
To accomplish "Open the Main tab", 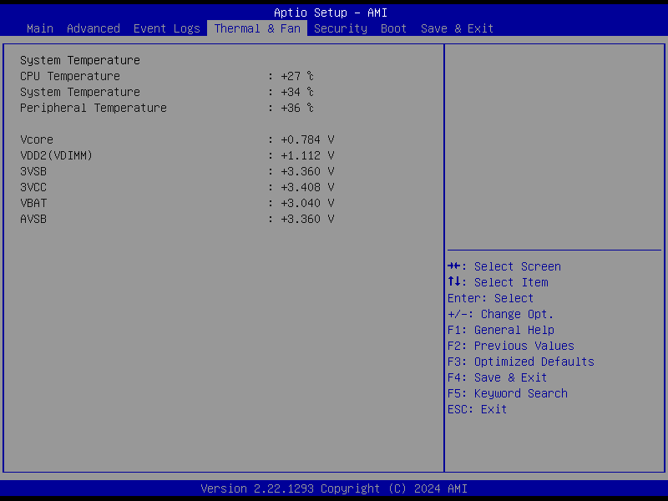I will (x=40, y=28).
